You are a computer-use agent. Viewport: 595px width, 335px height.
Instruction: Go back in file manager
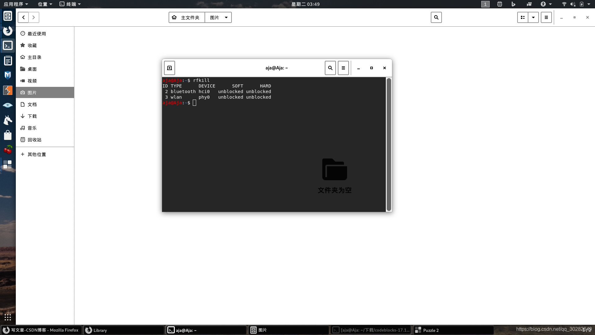pyautogui.click(x=23, y=17)
